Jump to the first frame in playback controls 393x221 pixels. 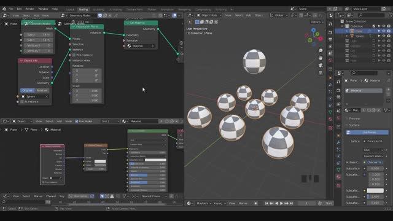coord(267,203)
